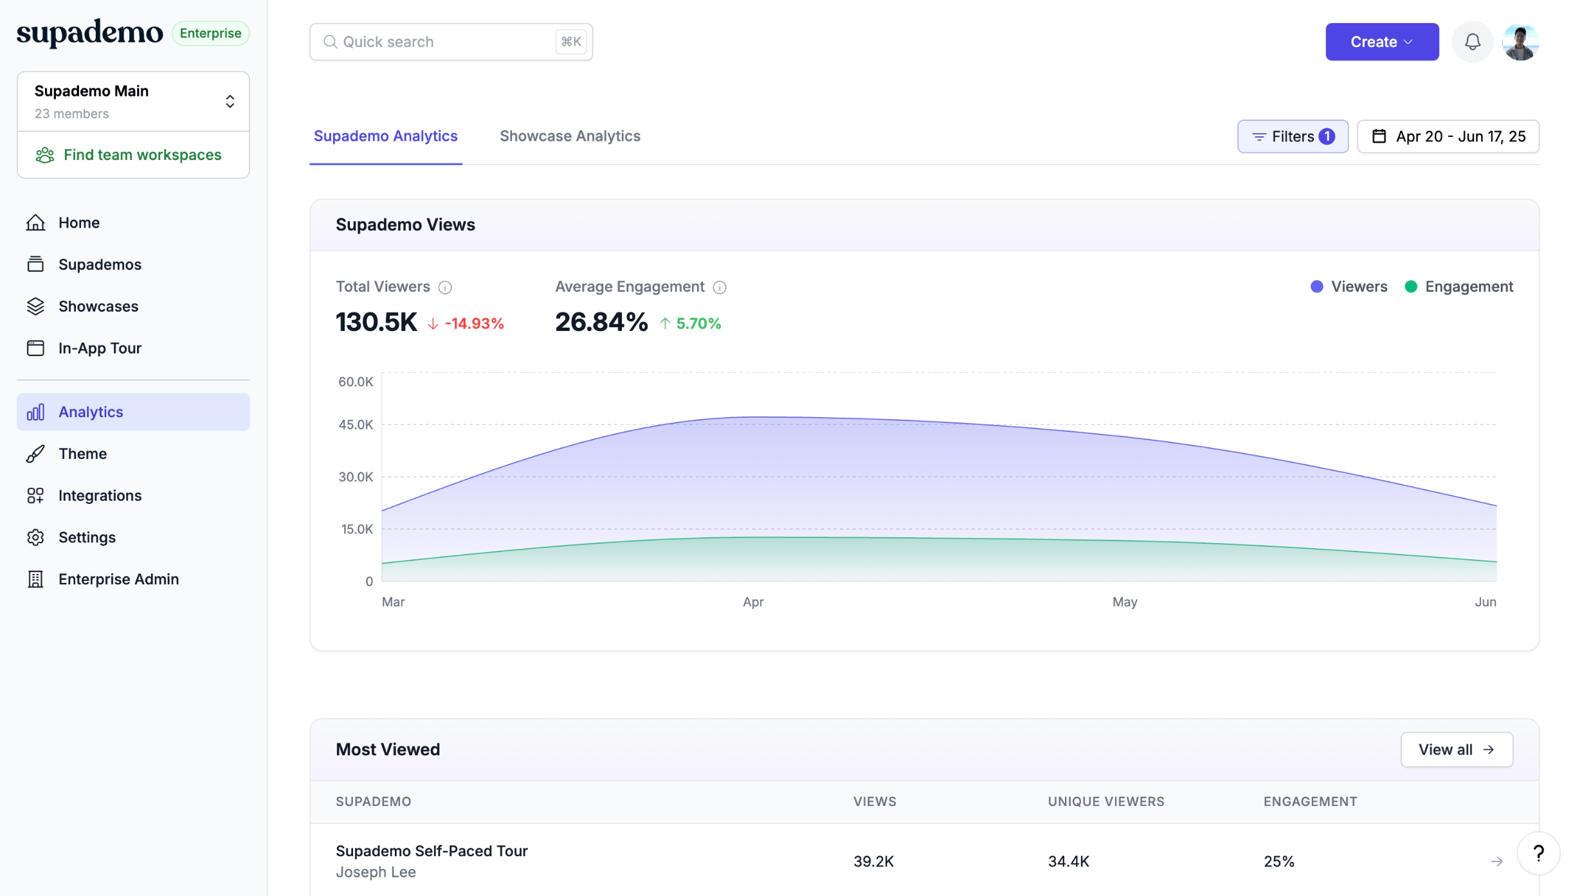Click the team workspaces people icon
Screen dimensions: 1582x896
pyautogui.click(x=45, y=155)
